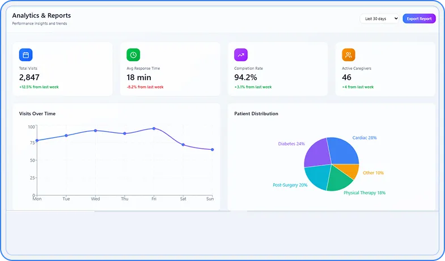Open the Last 30 days dropdown
The width and height of the screenshot is (445, 261).
click(379, 19)
